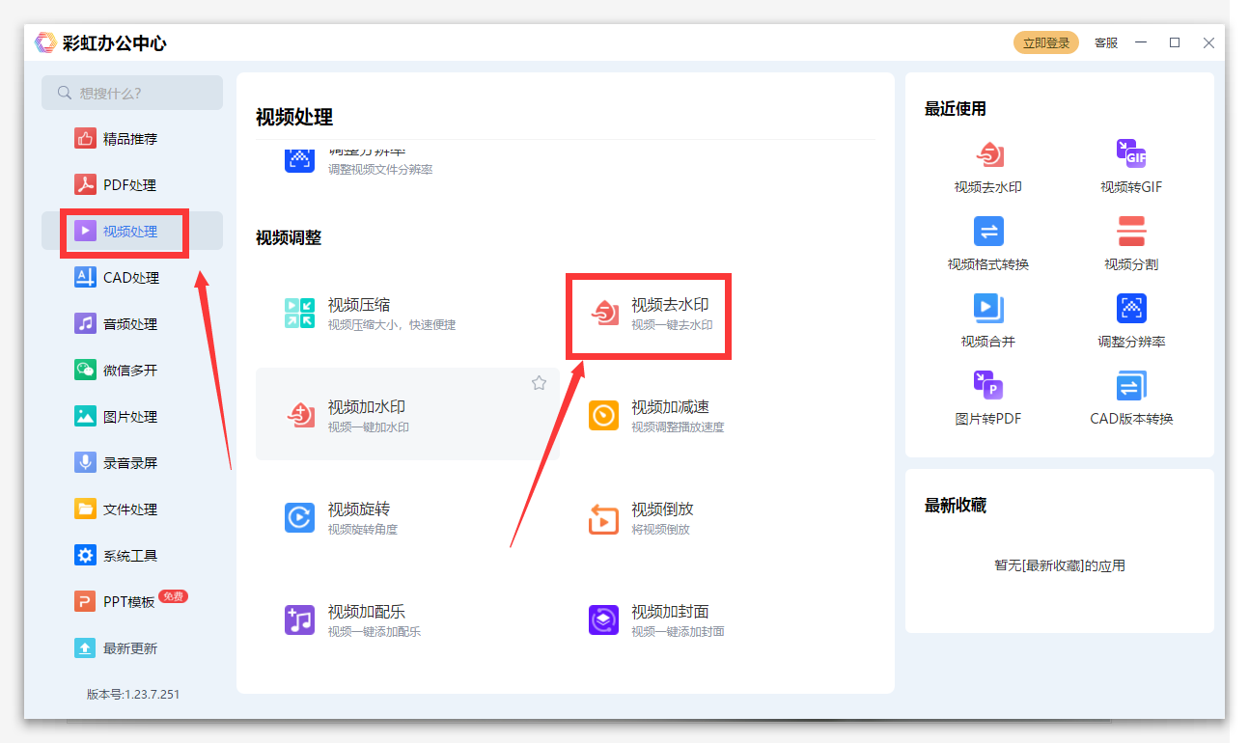Click the 最新收藏 heading
Image resolution: width=1249 pixels, height=743 pixels.
pos(956,506)
